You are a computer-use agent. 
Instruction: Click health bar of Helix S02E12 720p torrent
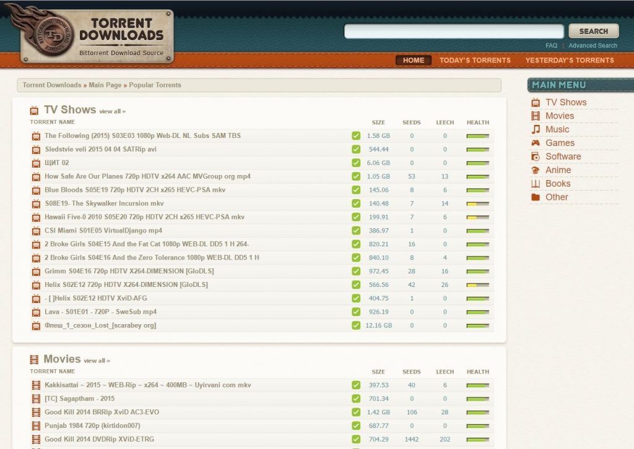click(477, 285)
